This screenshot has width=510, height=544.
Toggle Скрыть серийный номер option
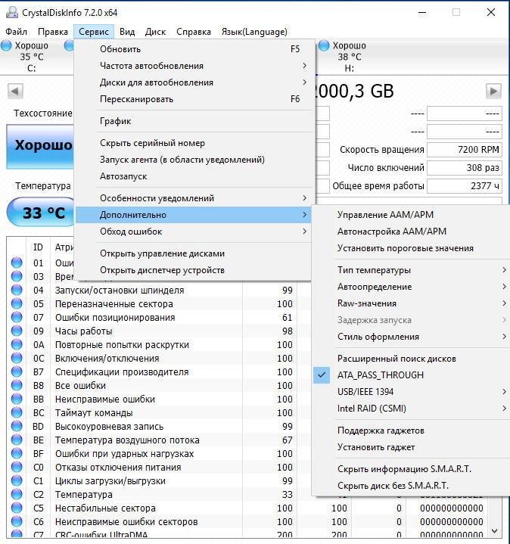click(x=193, y=143)
